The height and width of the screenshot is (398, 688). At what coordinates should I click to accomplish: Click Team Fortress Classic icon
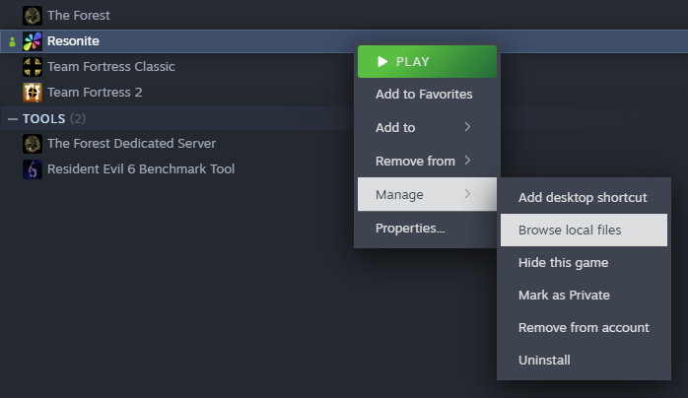(x=33, y=67)
